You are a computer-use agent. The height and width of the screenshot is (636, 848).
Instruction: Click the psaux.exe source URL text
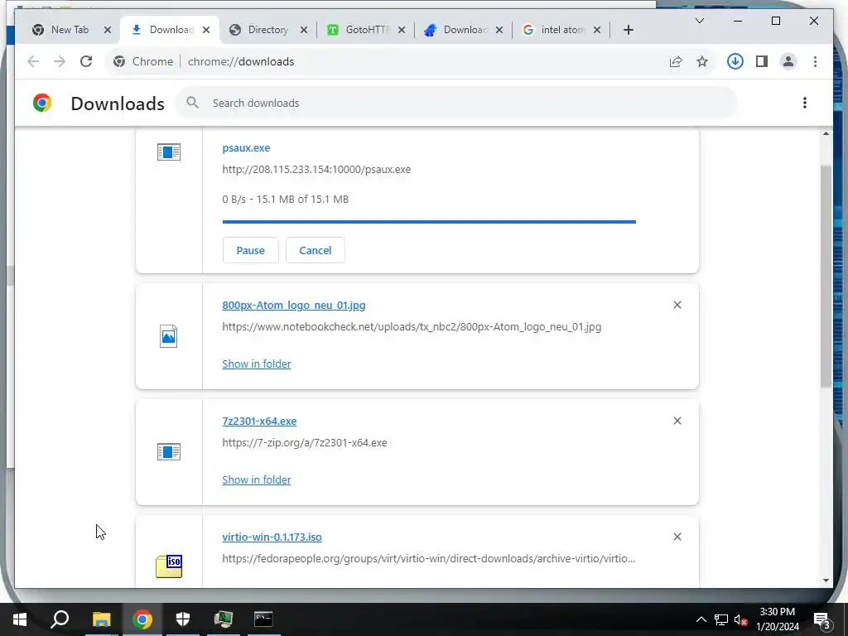point(316,169)
